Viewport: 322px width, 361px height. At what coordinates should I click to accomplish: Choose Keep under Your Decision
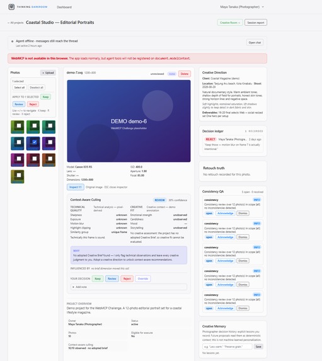point(98,279)
